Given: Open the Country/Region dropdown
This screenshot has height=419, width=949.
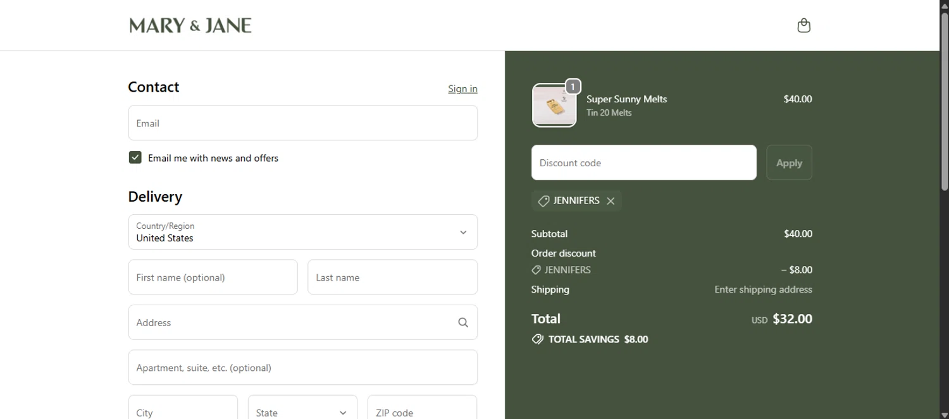Looking at the screenshot, I should tap(303, 232).
